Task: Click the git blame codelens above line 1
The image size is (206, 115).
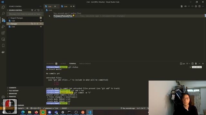Action: (67, 13)
